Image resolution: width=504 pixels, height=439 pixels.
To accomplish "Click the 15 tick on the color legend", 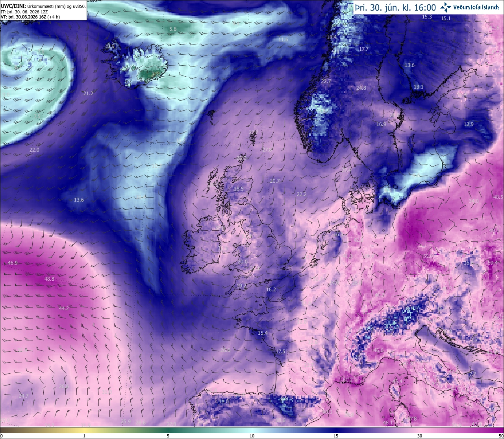I will click(336, 436).
